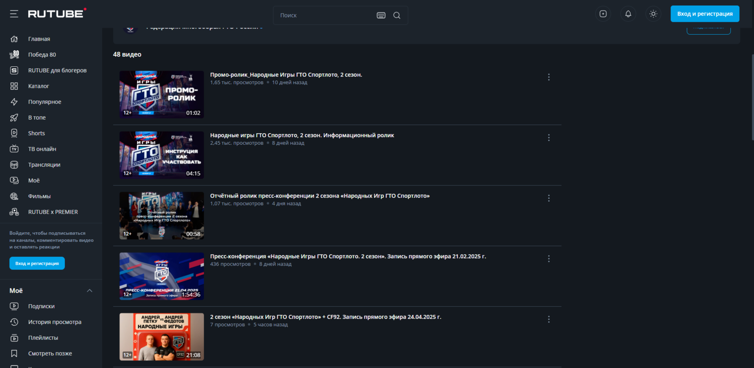Screen dimensions: 754x368
Task: Open options menu for Информационный ролик video
Action: [x=549, y=137]
